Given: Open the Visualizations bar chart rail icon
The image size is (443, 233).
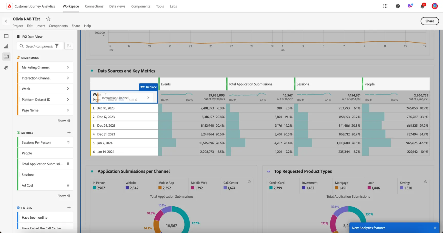Looking at the screenshot, I should [x=6, y=46].
